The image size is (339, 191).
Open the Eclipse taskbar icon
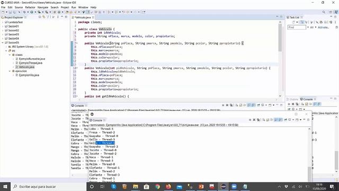click(223, 186)
